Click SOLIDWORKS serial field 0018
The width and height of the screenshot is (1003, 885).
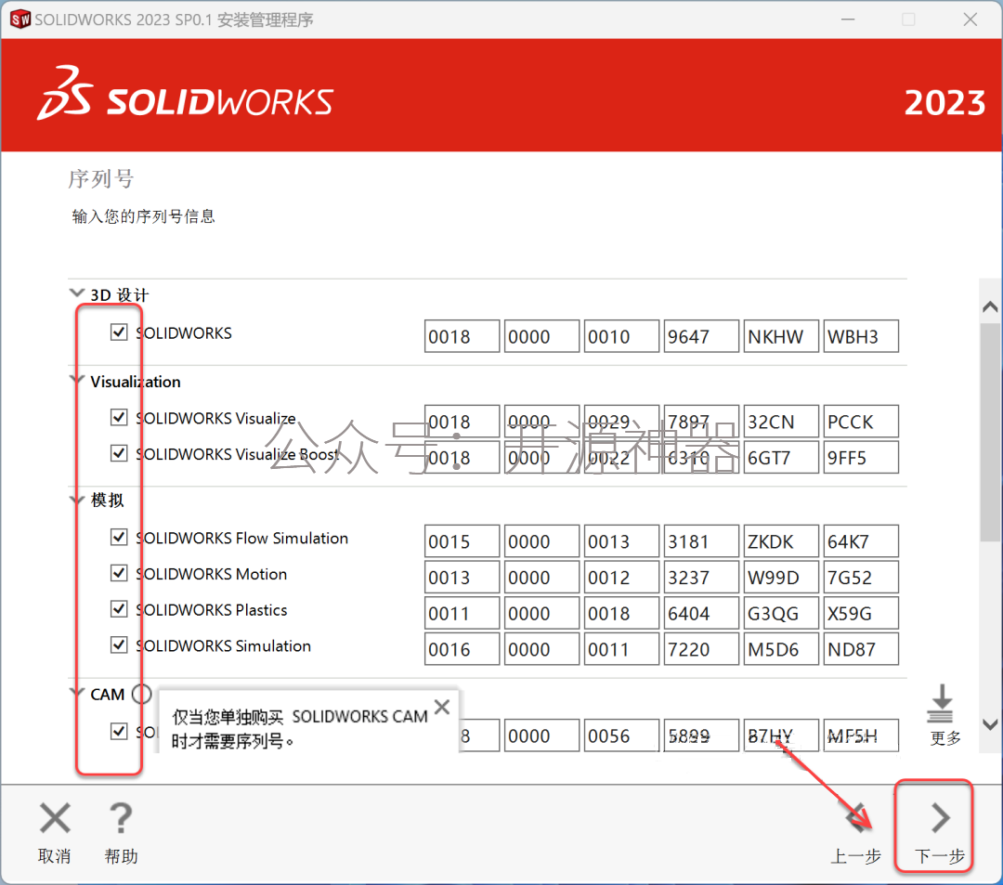pos(462,336)
